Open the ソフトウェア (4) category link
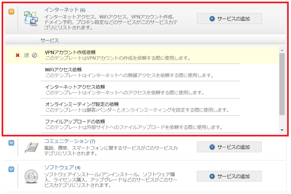Viewport: 291px width, 194px height. [62, 167]
